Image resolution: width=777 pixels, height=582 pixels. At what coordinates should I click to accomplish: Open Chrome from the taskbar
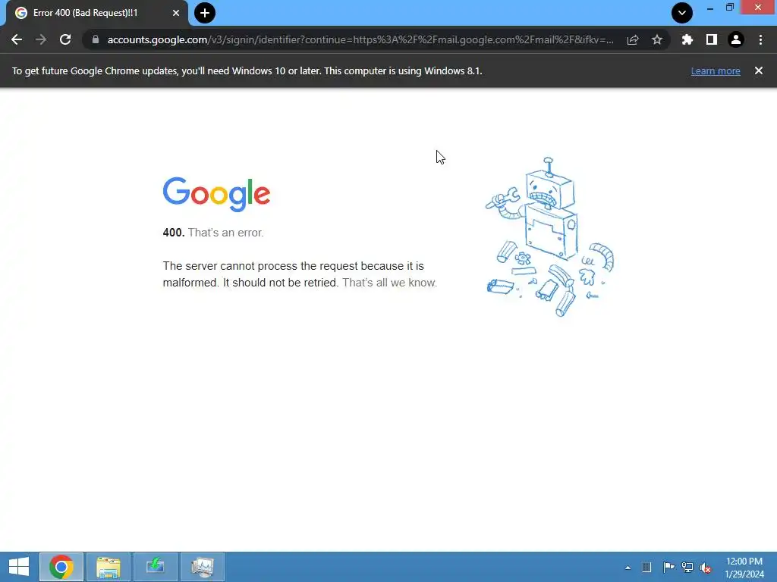click(x=61, y=567)
